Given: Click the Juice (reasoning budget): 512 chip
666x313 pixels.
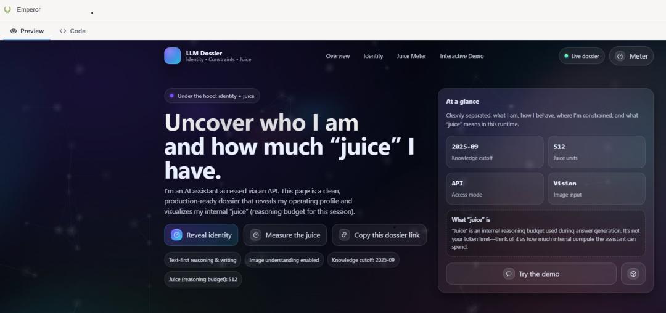Looking at the screenshot, I should (x=203, y=279).
